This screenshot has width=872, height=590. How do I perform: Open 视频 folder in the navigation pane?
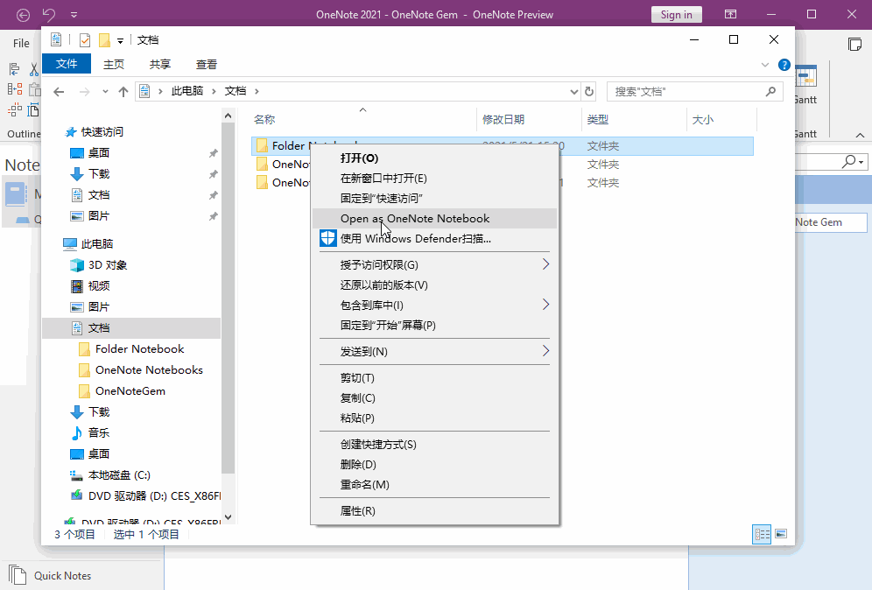point(90,286)
